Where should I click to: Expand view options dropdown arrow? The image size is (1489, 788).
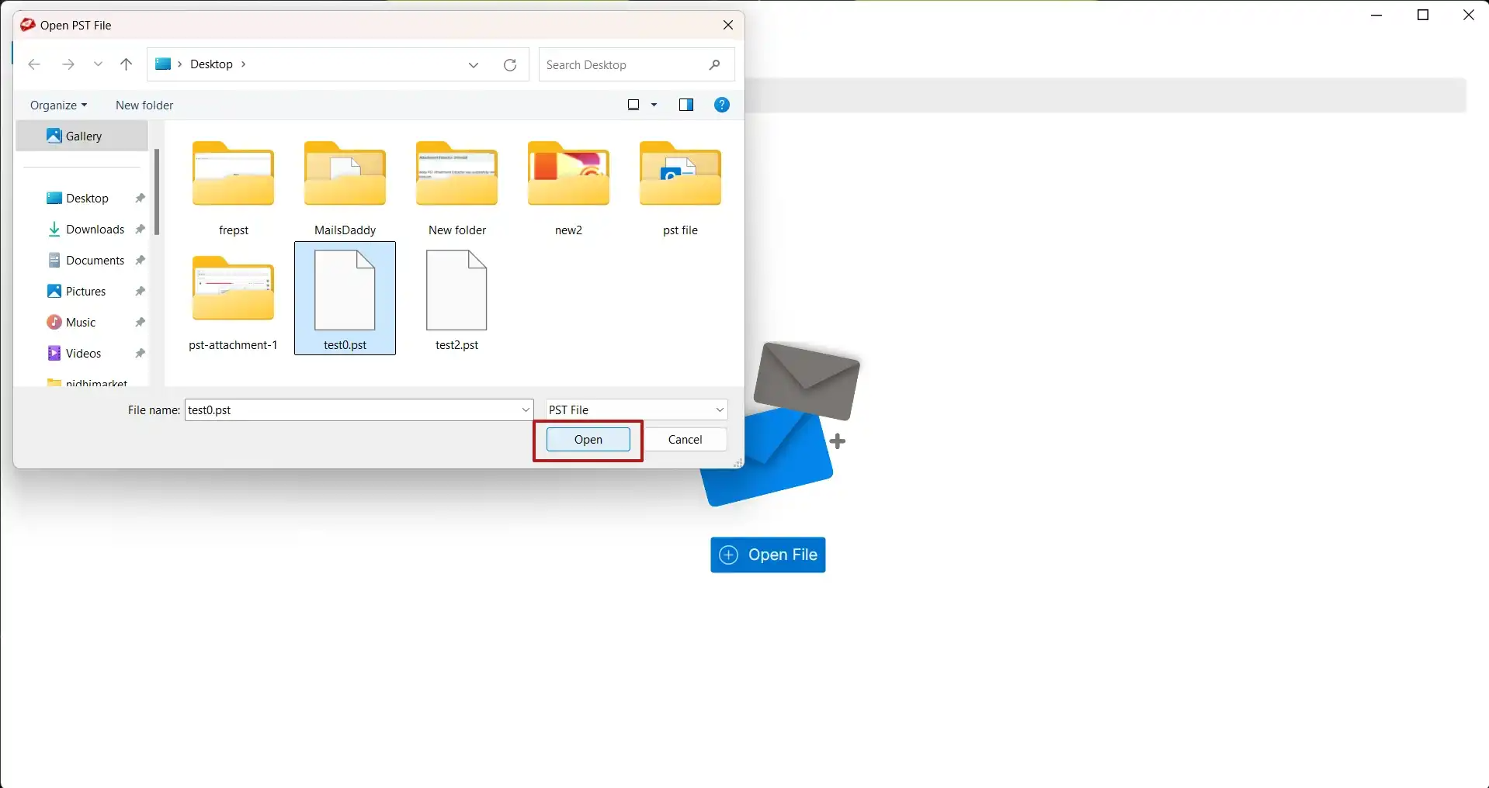coord(654,105)
